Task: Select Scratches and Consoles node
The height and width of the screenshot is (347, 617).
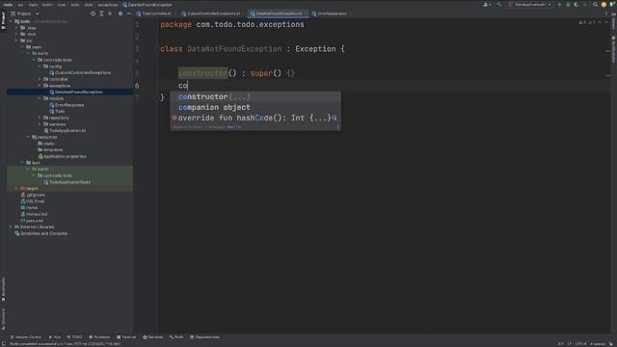Action: [43, 233]
